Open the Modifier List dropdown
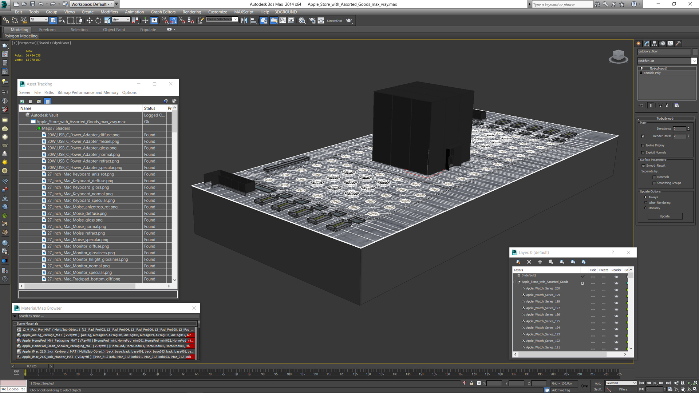Viewport: 699px width, 393px height. [694, 61]
